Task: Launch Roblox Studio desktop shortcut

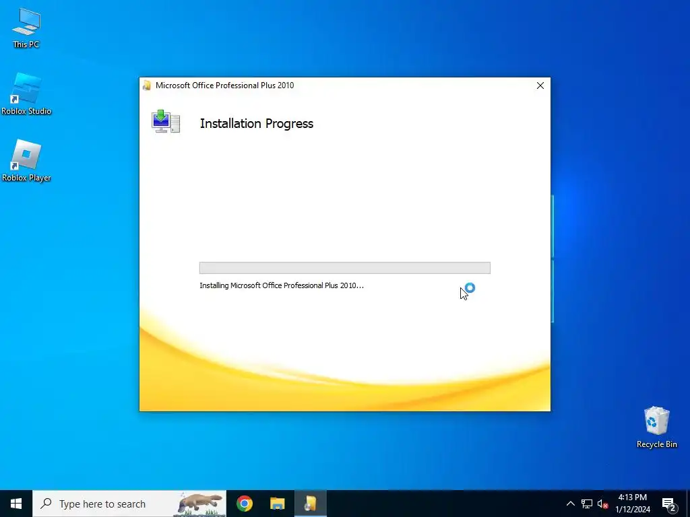Action: pyautogui.click(x=26, y=94)
